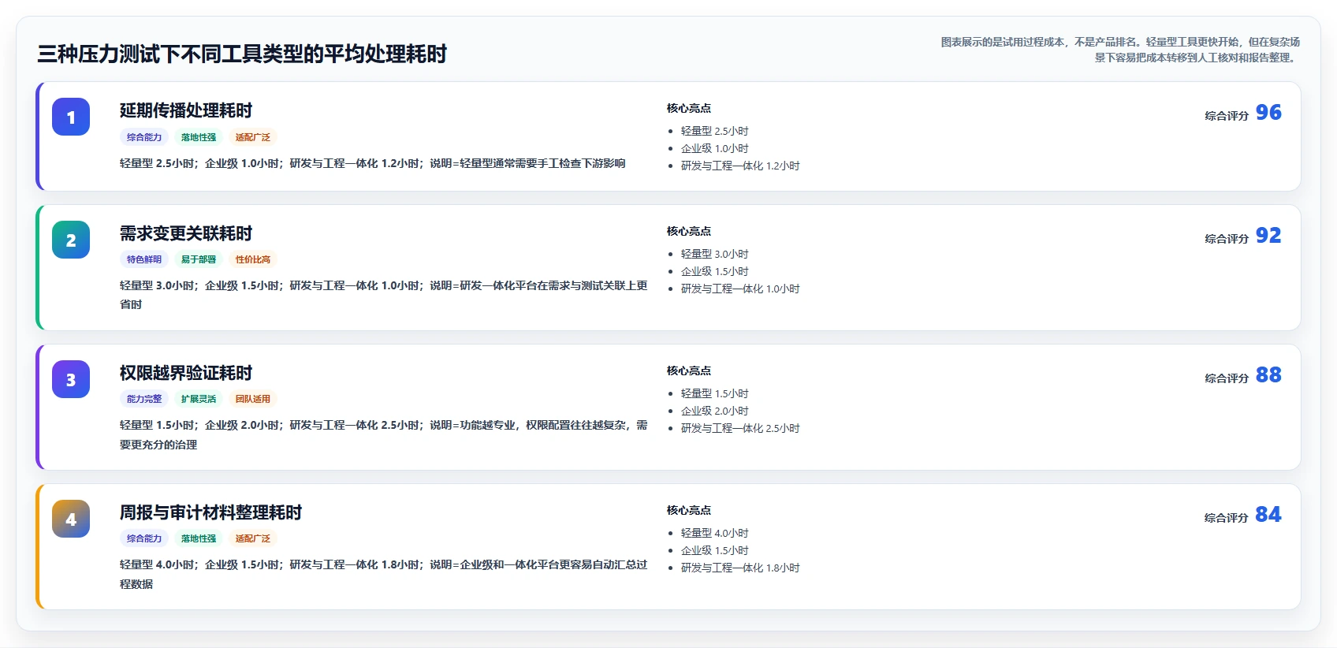Click bullet 轻量型 2.5小时

(x=715, y=131)
